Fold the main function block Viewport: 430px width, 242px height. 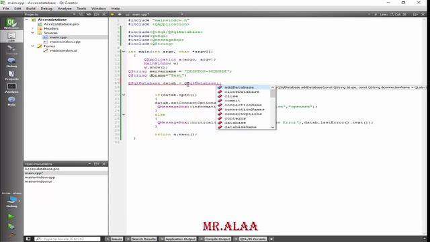click(124, 52)
